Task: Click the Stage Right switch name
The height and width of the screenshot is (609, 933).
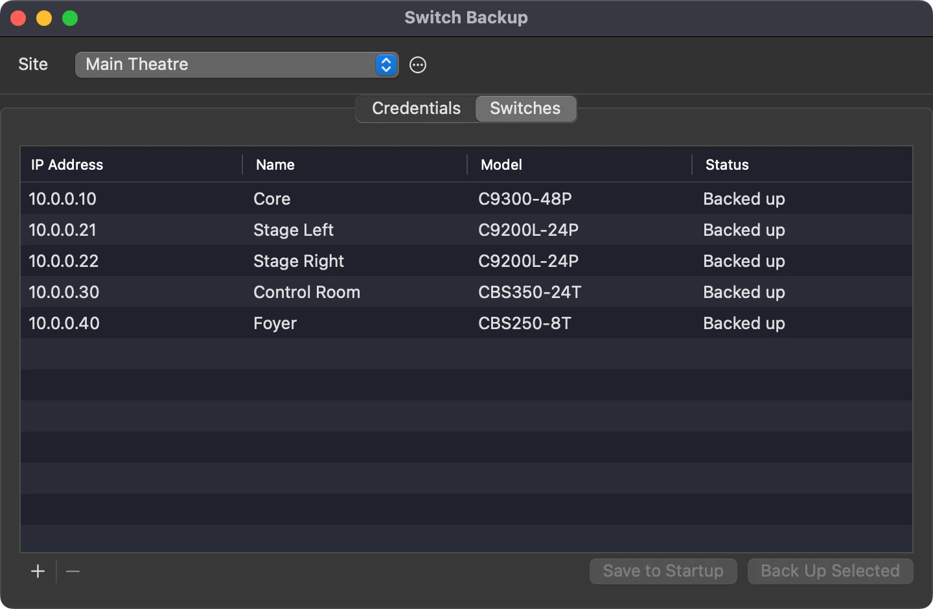Action: coord(299,261)
